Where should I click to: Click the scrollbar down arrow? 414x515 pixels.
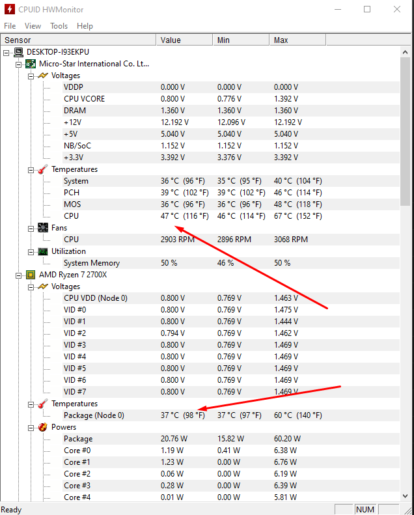pos(405,496)
